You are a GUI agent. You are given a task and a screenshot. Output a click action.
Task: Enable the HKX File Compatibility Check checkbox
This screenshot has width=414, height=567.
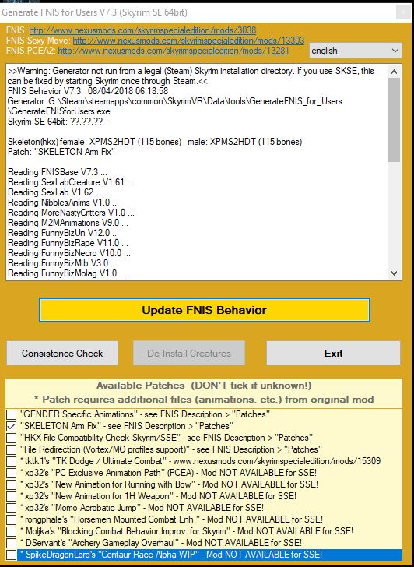pos(12,438)
